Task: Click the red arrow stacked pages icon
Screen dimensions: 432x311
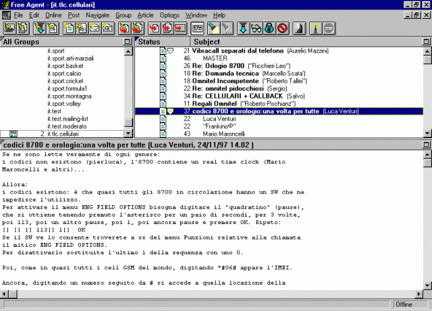Action: point(167,28)
